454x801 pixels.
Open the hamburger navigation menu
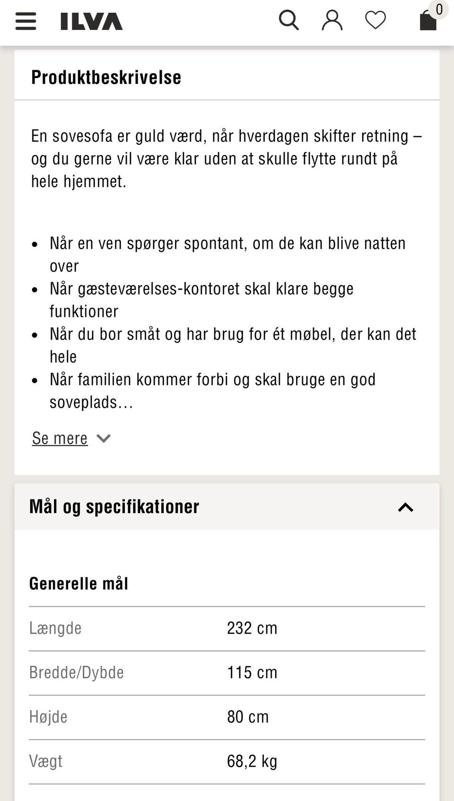click(x=26, y=22)
